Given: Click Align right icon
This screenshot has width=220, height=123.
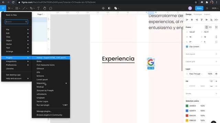Looking at the screenshot, I should pos(197,20).
